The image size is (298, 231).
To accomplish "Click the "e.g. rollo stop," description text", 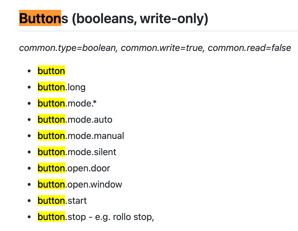I will click(124, 217).
